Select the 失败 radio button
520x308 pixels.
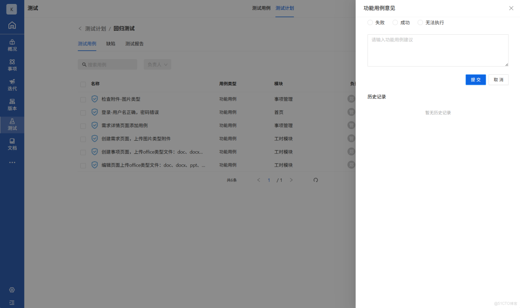click(370, 22)
